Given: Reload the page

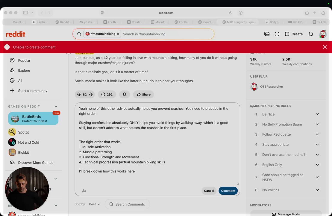Looking at the screenshot, I should (230, 13).
